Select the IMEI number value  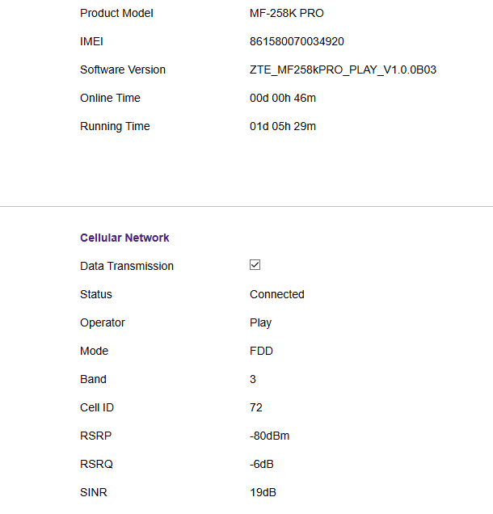297,41
